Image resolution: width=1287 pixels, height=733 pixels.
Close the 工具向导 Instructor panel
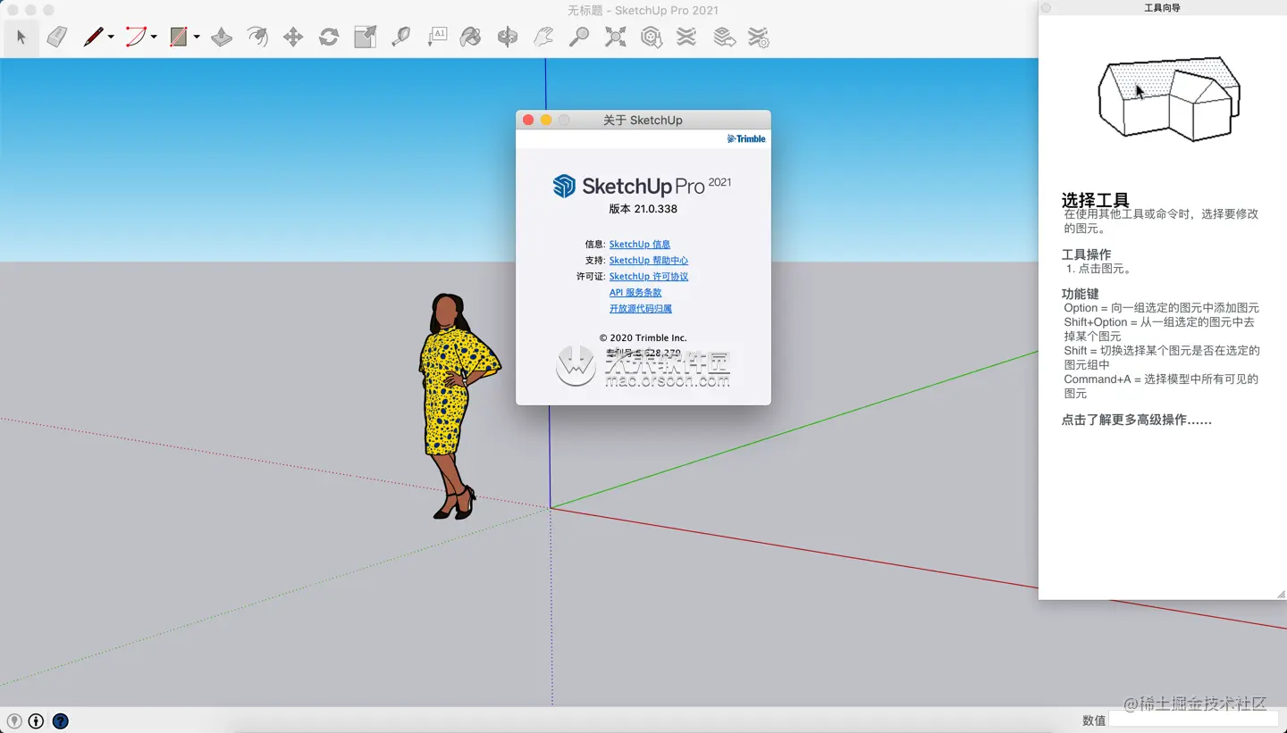pyautogui.click(x=1047, y=8)
